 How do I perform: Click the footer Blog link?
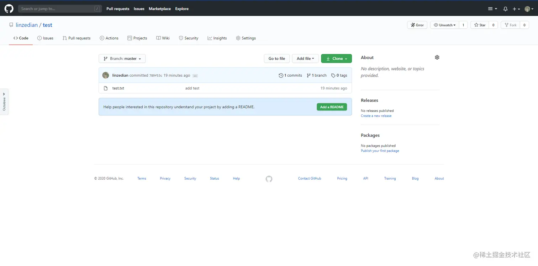(x=415, y=179)
